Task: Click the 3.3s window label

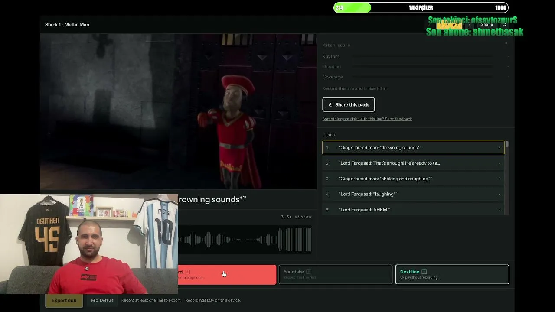Action: pyautogui.click(x=296, y=217)
